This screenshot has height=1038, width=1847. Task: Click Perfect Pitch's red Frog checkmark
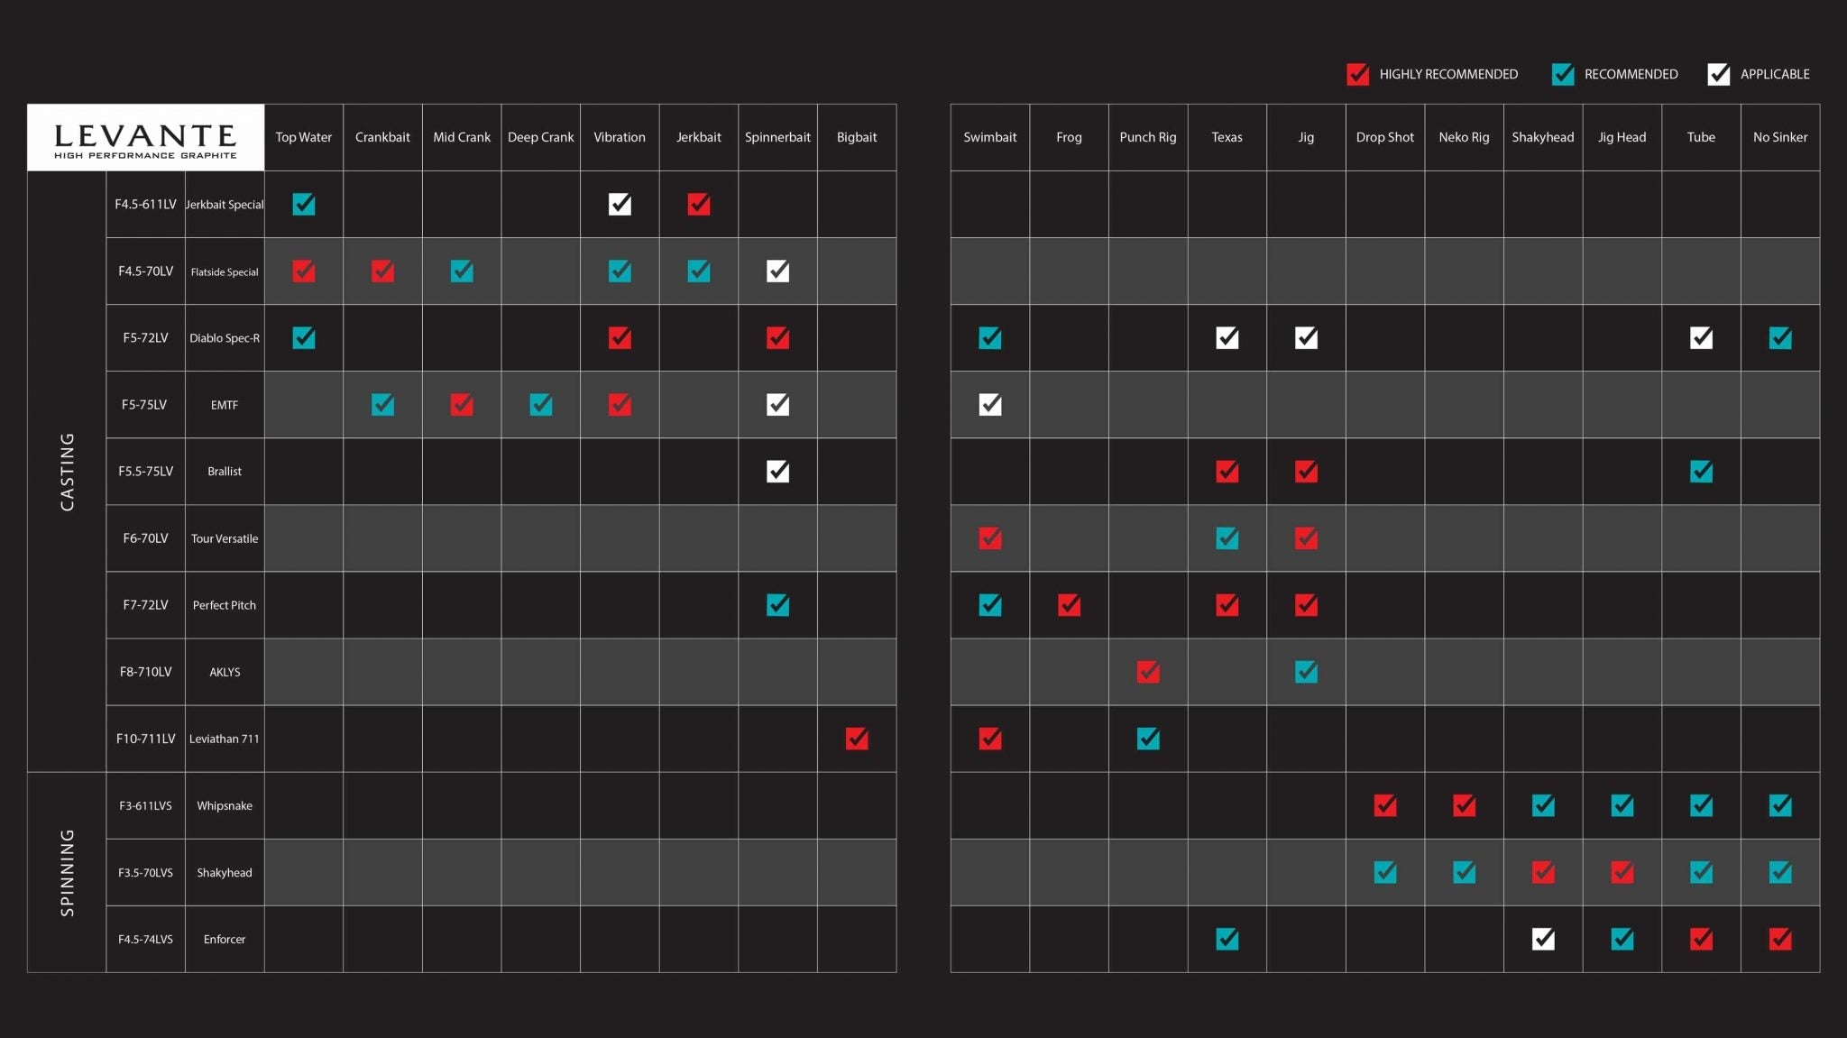pos(1069,605)
